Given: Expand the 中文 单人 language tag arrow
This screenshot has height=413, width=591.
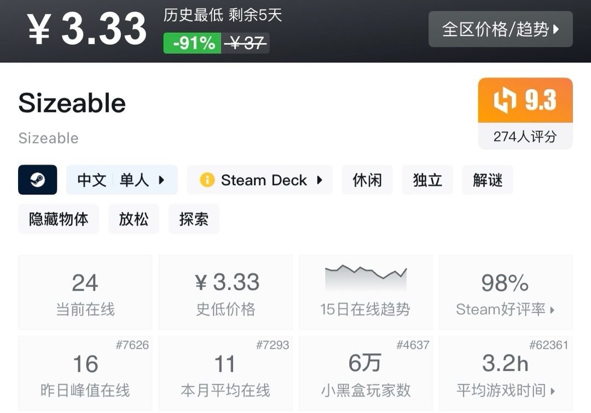Looking at the screenshot, I should click(x=161, y=180).
